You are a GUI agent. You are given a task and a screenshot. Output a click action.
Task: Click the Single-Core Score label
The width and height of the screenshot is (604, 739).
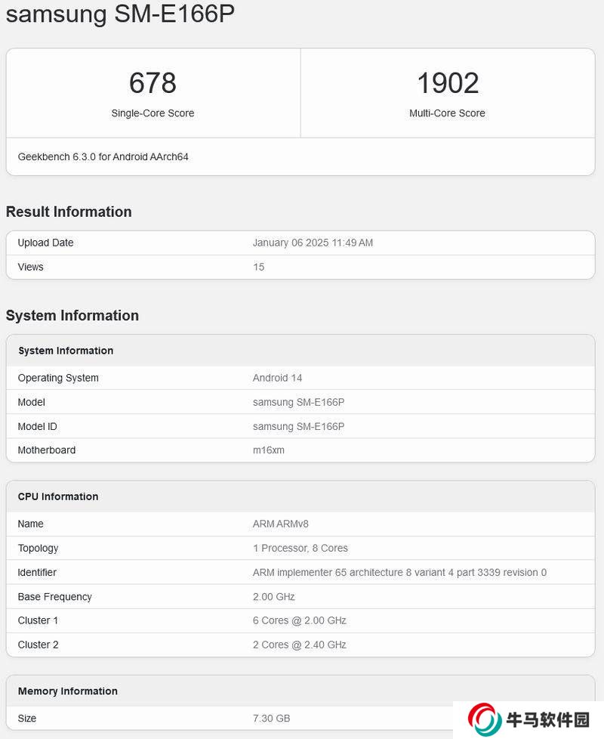click(x=153, y=113)
